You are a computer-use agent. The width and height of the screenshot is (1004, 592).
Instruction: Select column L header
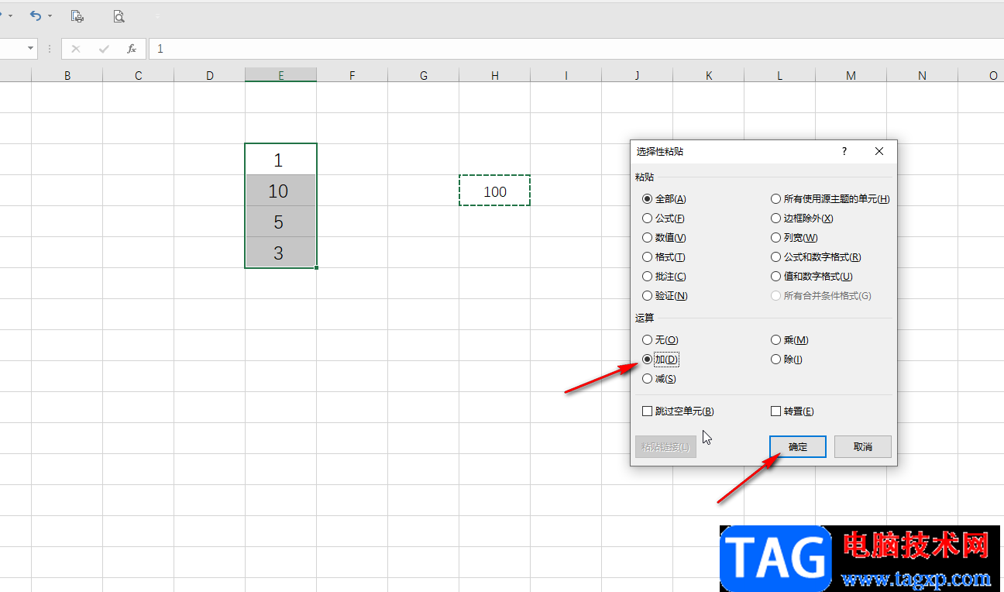pos(780,75)
